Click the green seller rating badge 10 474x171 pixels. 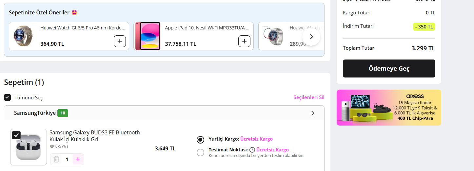(x=63, y=113)
